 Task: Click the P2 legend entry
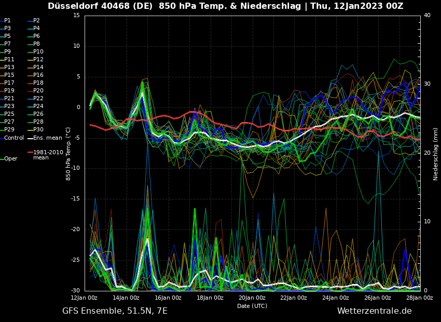36,21
